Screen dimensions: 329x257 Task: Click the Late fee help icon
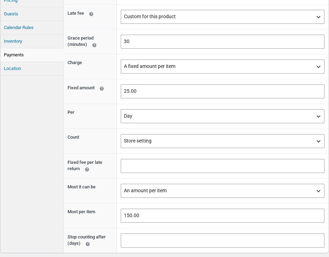coord(91,14)
